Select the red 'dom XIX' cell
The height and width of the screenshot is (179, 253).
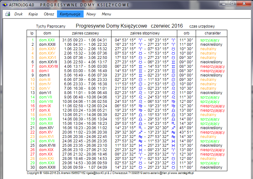tap(46, 150)
